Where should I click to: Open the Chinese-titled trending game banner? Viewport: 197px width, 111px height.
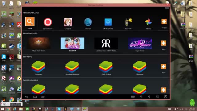pyautogui.click(x=73, y=43)
